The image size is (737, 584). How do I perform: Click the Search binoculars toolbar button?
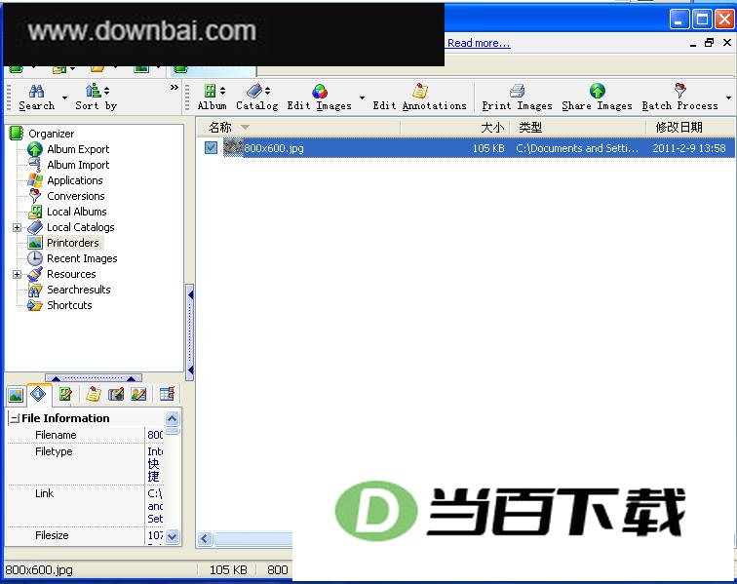tap(37, 97)
